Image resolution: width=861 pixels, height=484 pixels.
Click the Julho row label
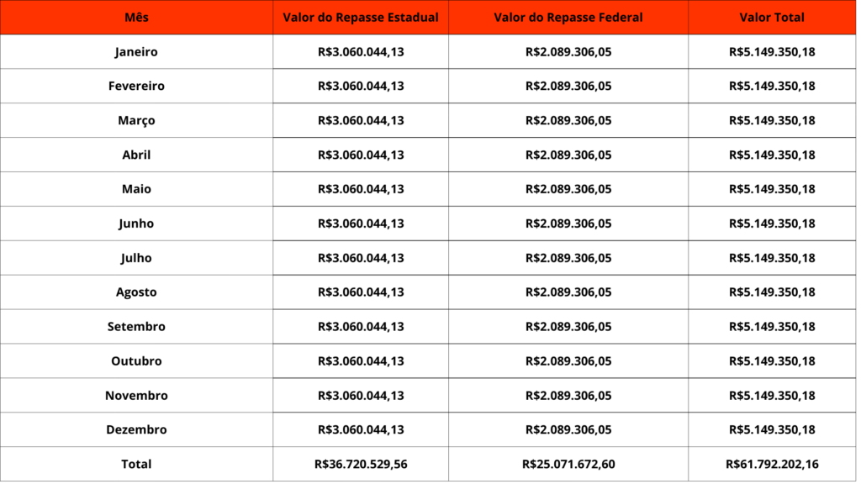(x=136, y=259)
